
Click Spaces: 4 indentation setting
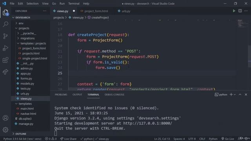[x=179, y=139]
